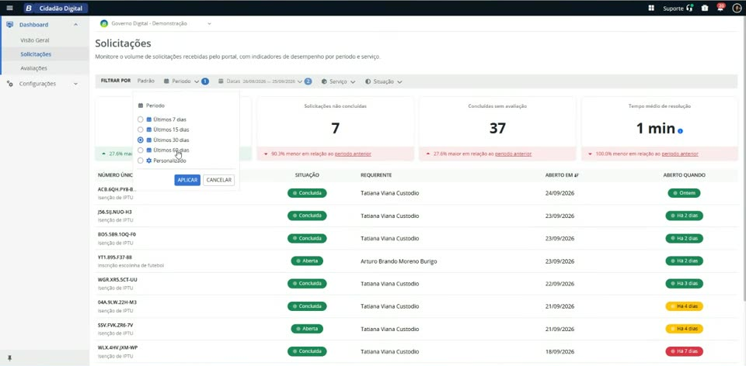746x366 pixels.
Task: Click request number YT1.895.F37-88
Action: pos(115,257)
